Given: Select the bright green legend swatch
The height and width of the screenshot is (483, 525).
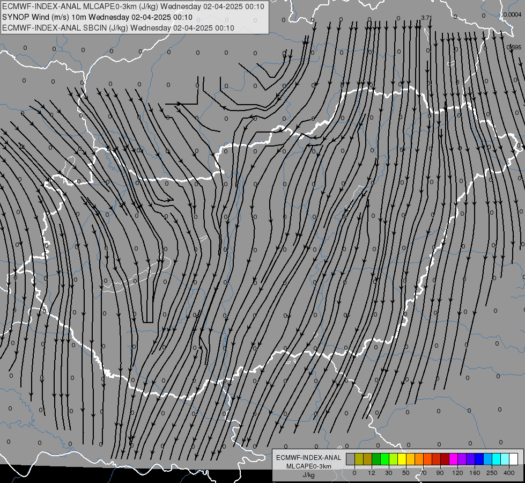Looking at the screenshot, I should pos(384,459).
